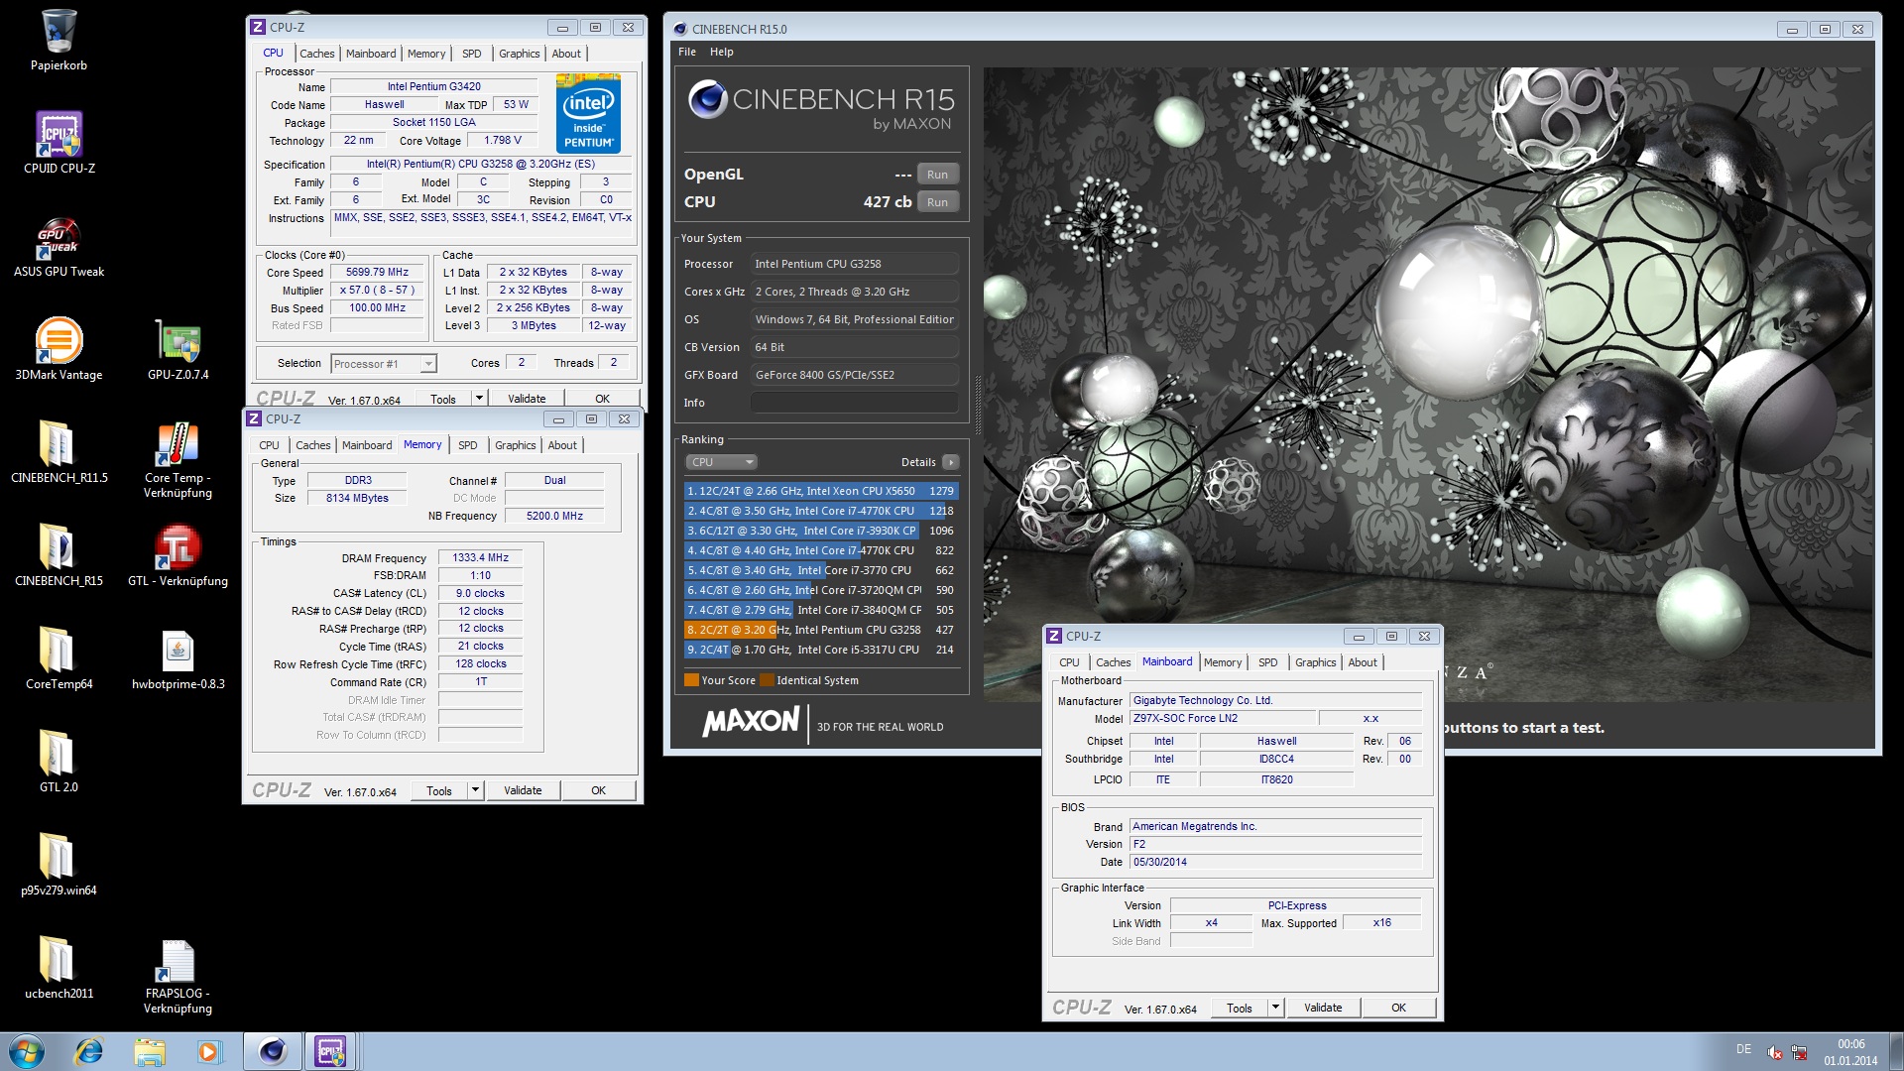Switch to Graphics tab in the CPU-Z Memory window

click(x=515, y=445)
